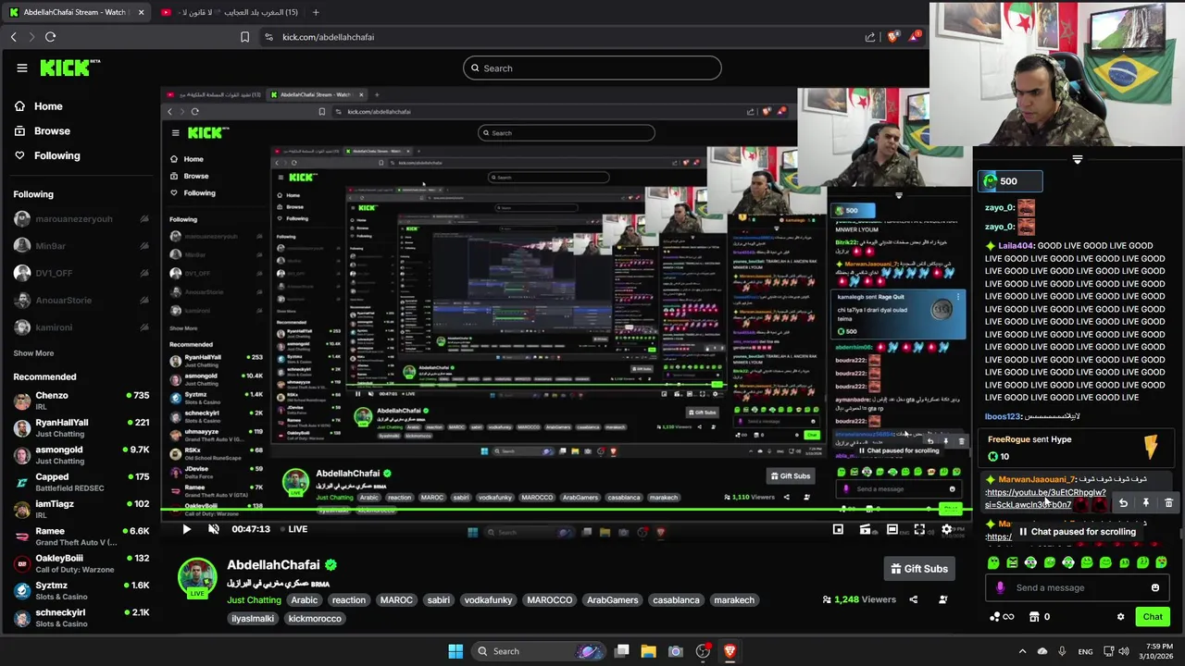Open recommended channel RyanHallYall

(x=81, y=427)
